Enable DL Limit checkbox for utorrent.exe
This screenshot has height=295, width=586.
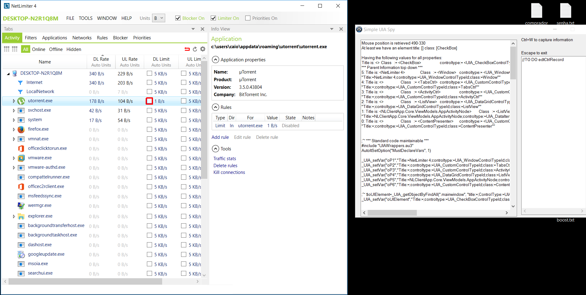[149, 101]
